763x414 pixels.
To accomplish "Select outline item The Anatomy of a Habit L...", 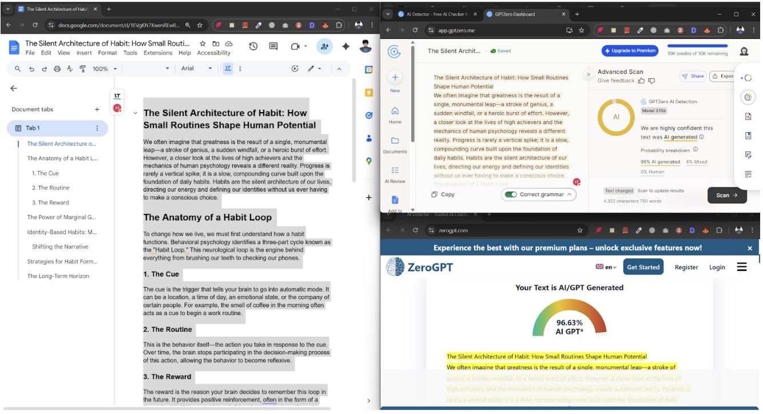I will (x=62, y=158).
